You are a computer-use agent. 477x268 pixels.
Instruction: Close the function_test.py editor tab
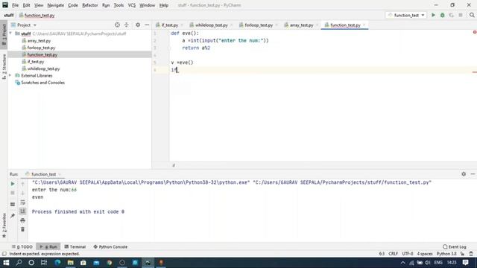tap(364, 25)
